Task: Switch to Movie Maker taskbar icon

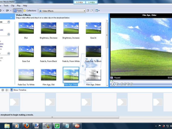Action: click(x=47, y=126)
